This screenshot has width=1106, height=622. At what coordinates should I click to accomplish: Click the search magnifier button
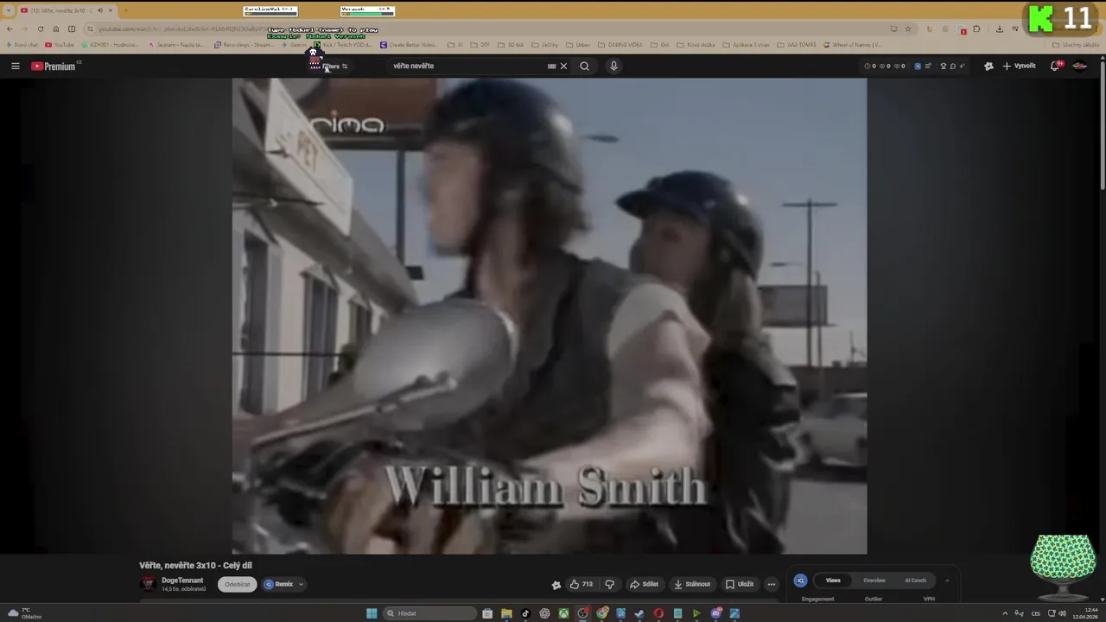pyautogui.click(x=585, y=66)
